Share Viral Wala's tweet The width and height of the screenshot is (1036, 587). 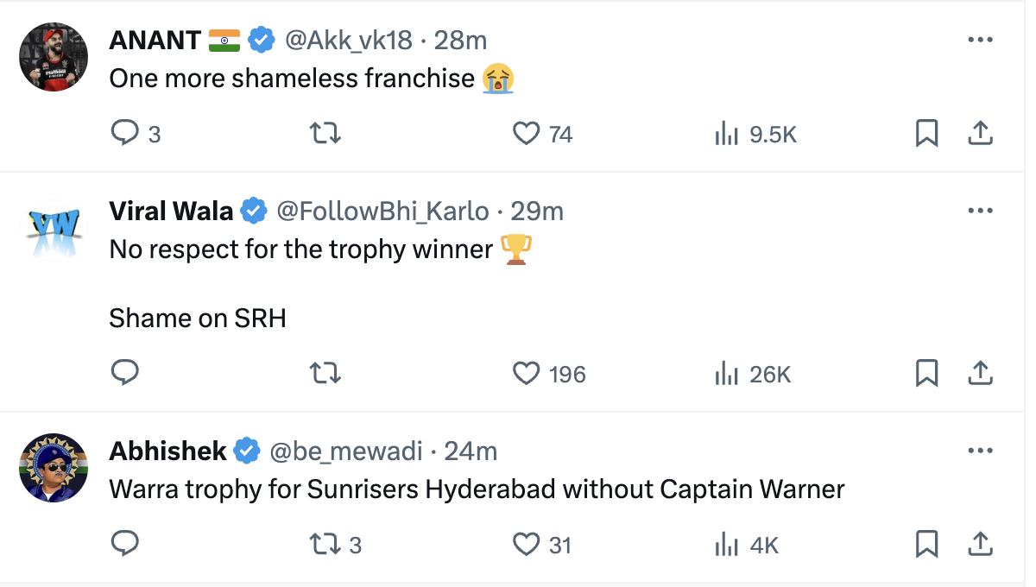pos(979,373)
